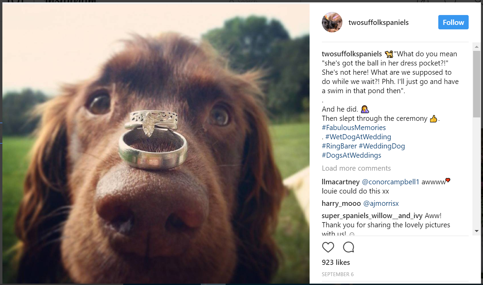
Task: Load more comments on the post
Action: point(356,168)
